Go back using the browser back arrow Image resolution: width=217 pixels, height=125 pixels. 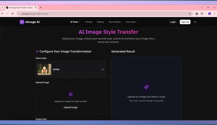tap(2, 14)
